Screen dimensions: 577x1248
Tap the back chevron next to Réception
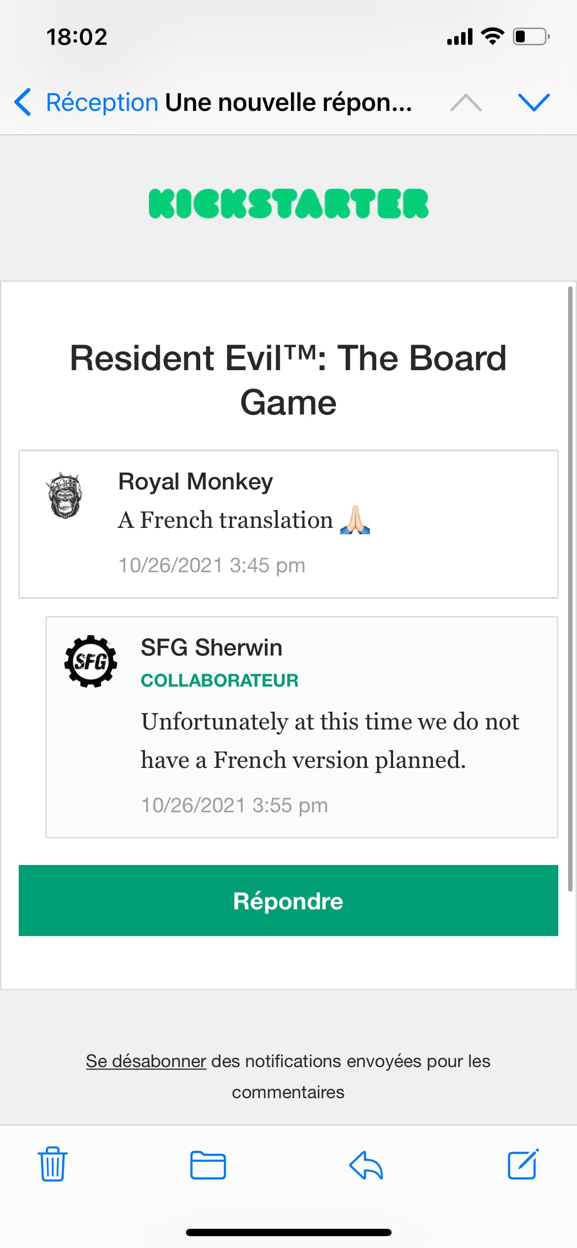pyautogui.click(x=23, y=102)
